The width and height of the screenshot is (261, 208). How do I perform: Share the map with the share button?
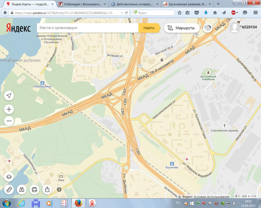[x=47, y=189]
